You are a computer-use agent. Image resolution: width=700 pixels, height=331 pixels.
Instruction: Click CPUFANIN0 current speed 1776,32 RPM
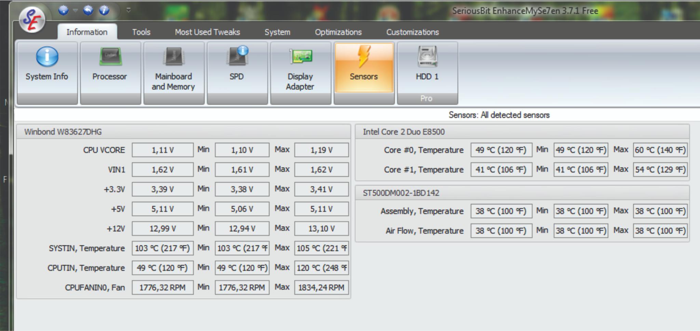coord(163,287)
